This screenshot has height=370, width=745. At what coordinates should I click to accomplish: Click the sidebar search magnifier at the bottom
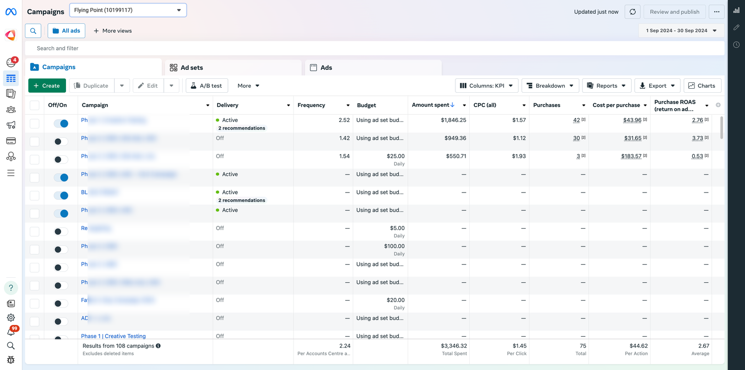click(11, 346)
